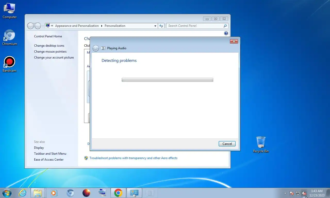The image size is (330, 198).
Task: Open the Recycle Bin desktop icon
Action: pos(261,145)
